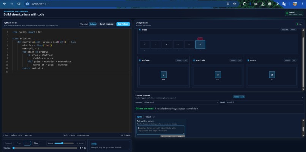Open the password manager key icon
Screen dimensions: 306x152
coord(256,4)
